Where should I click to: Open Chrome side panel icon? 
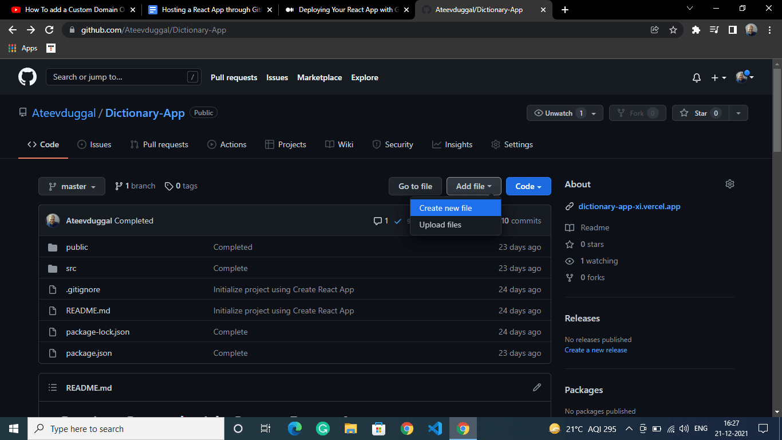pyautogui.click(x=732, y=30)
